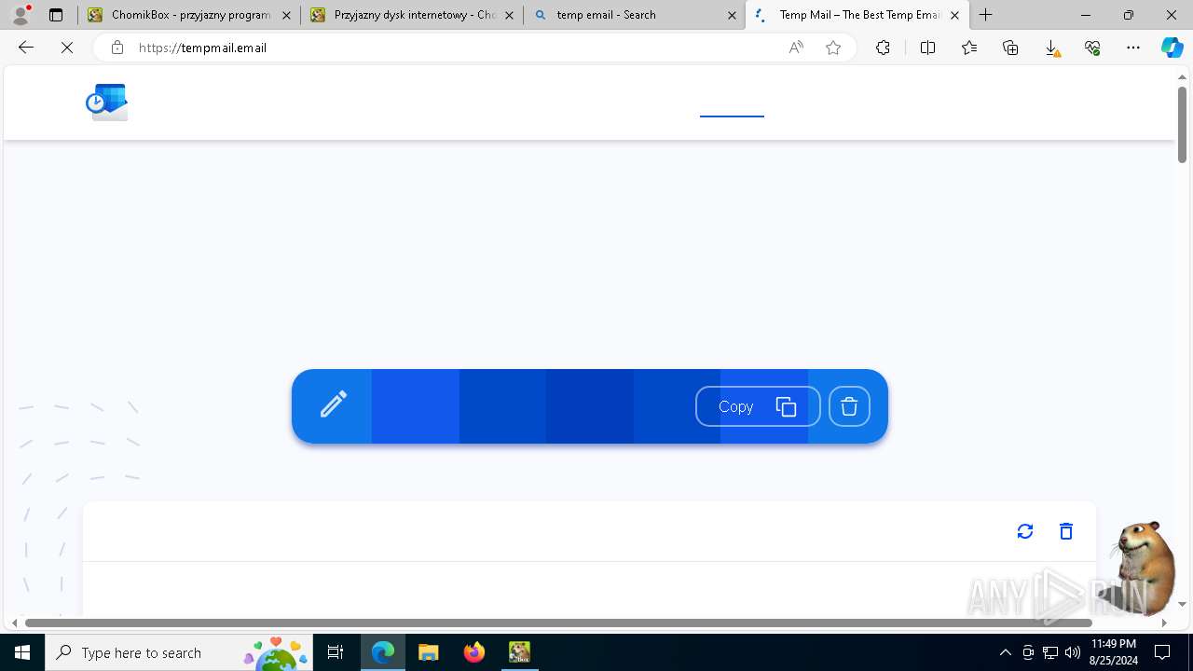This screenshot has width=1193, height=671.
Task: Switch to Przyjazny dysk internetowy tab
Action: 412,15
